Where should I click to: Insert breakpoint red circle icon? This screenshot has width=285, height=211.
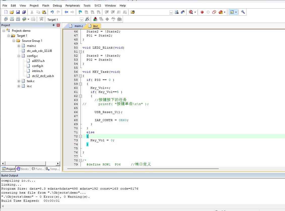pyautogui.click(x=202, y=12)
